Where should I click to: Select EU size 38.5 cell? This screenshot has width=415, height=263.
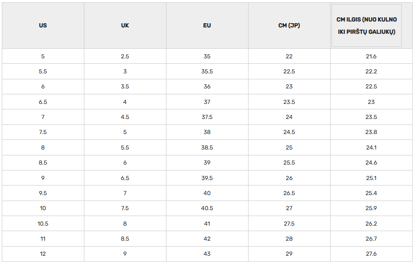click(207, 148)
